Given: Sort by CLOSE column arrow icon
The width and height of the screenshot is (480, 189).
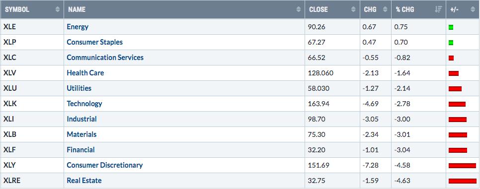Looking at the screenshot, I should (x=354, y=9).
